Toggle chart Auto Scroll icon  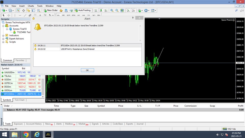point(128,10)
